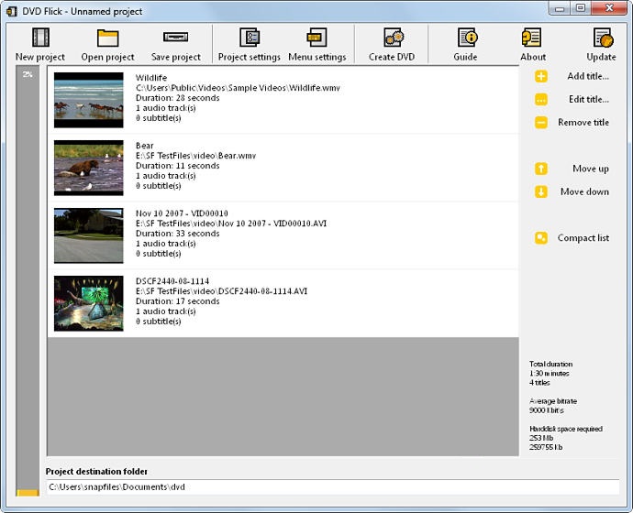
Task: Open Project settings from the toolbar
Action: (x=249, y=38)
